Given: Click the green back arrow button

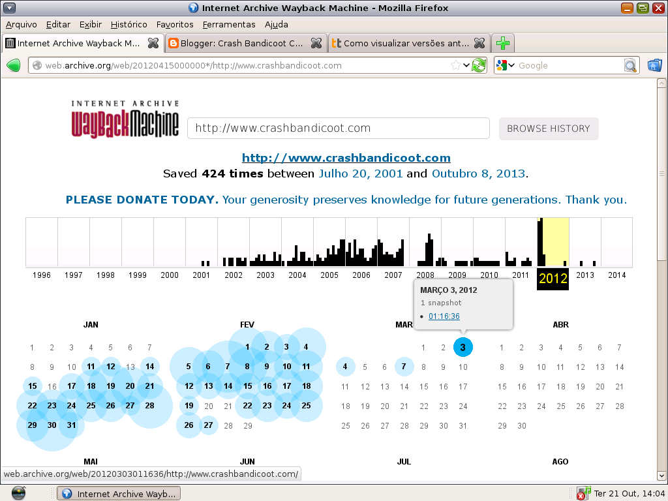Looking at the screenshot, I should (14, 65).
